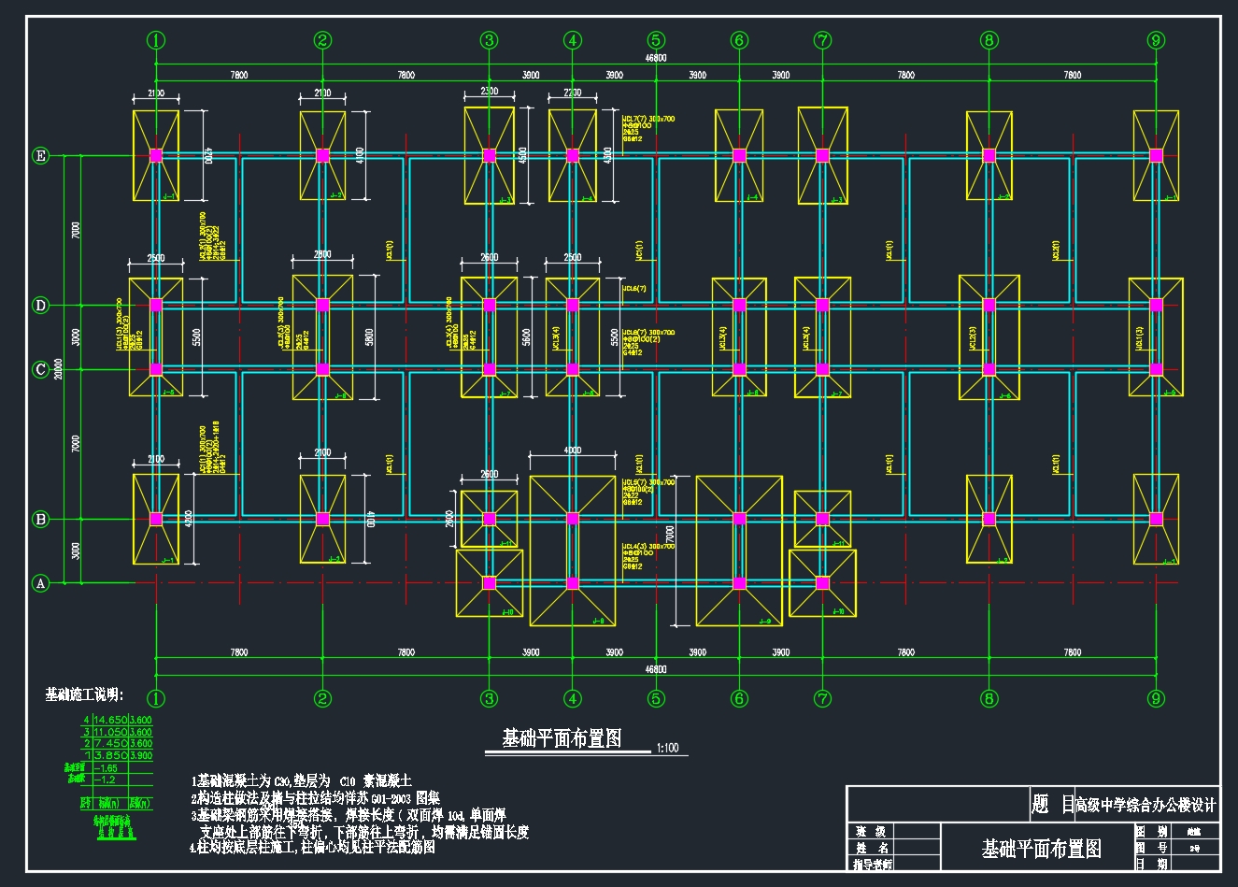Select the axis bubble labeled D
The width and height of the screenshot is (1238, 887).
(x=40, y=306)
